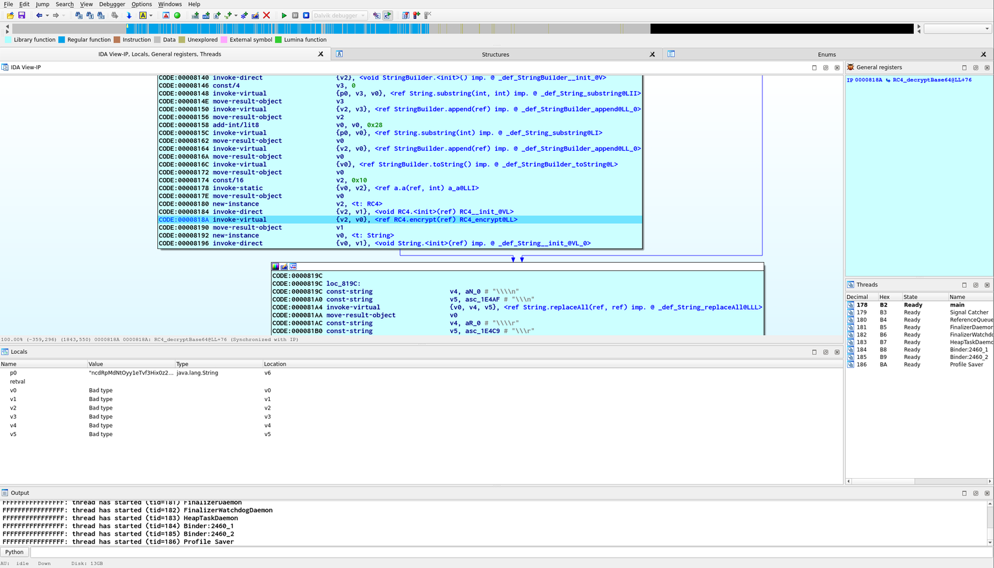Open the Windows menu
The height and width of the screenshot is (568, 994).
click(x=170, y=4)
